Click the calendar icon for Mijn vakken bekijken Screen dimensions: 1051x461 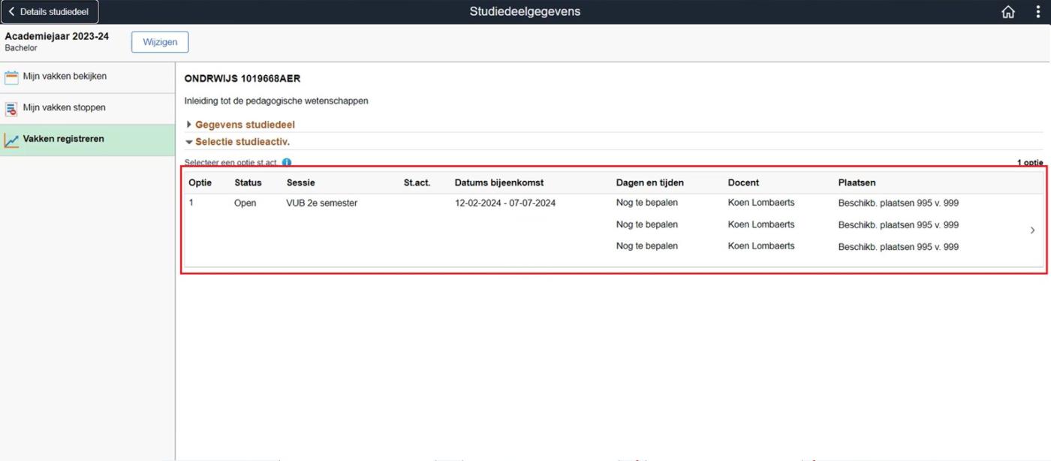[x=11, y=77]
